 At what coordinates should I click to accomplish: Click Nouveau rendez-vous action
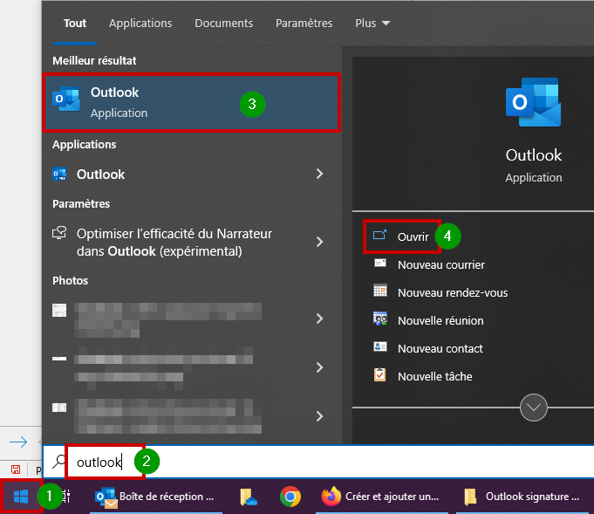click(x=453, y=292)
